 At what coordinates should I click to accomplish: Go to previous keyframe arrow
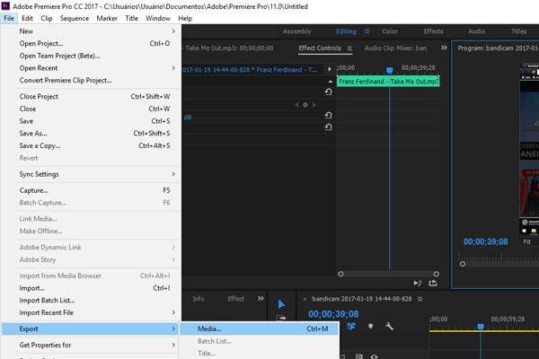tap(296, 104)
